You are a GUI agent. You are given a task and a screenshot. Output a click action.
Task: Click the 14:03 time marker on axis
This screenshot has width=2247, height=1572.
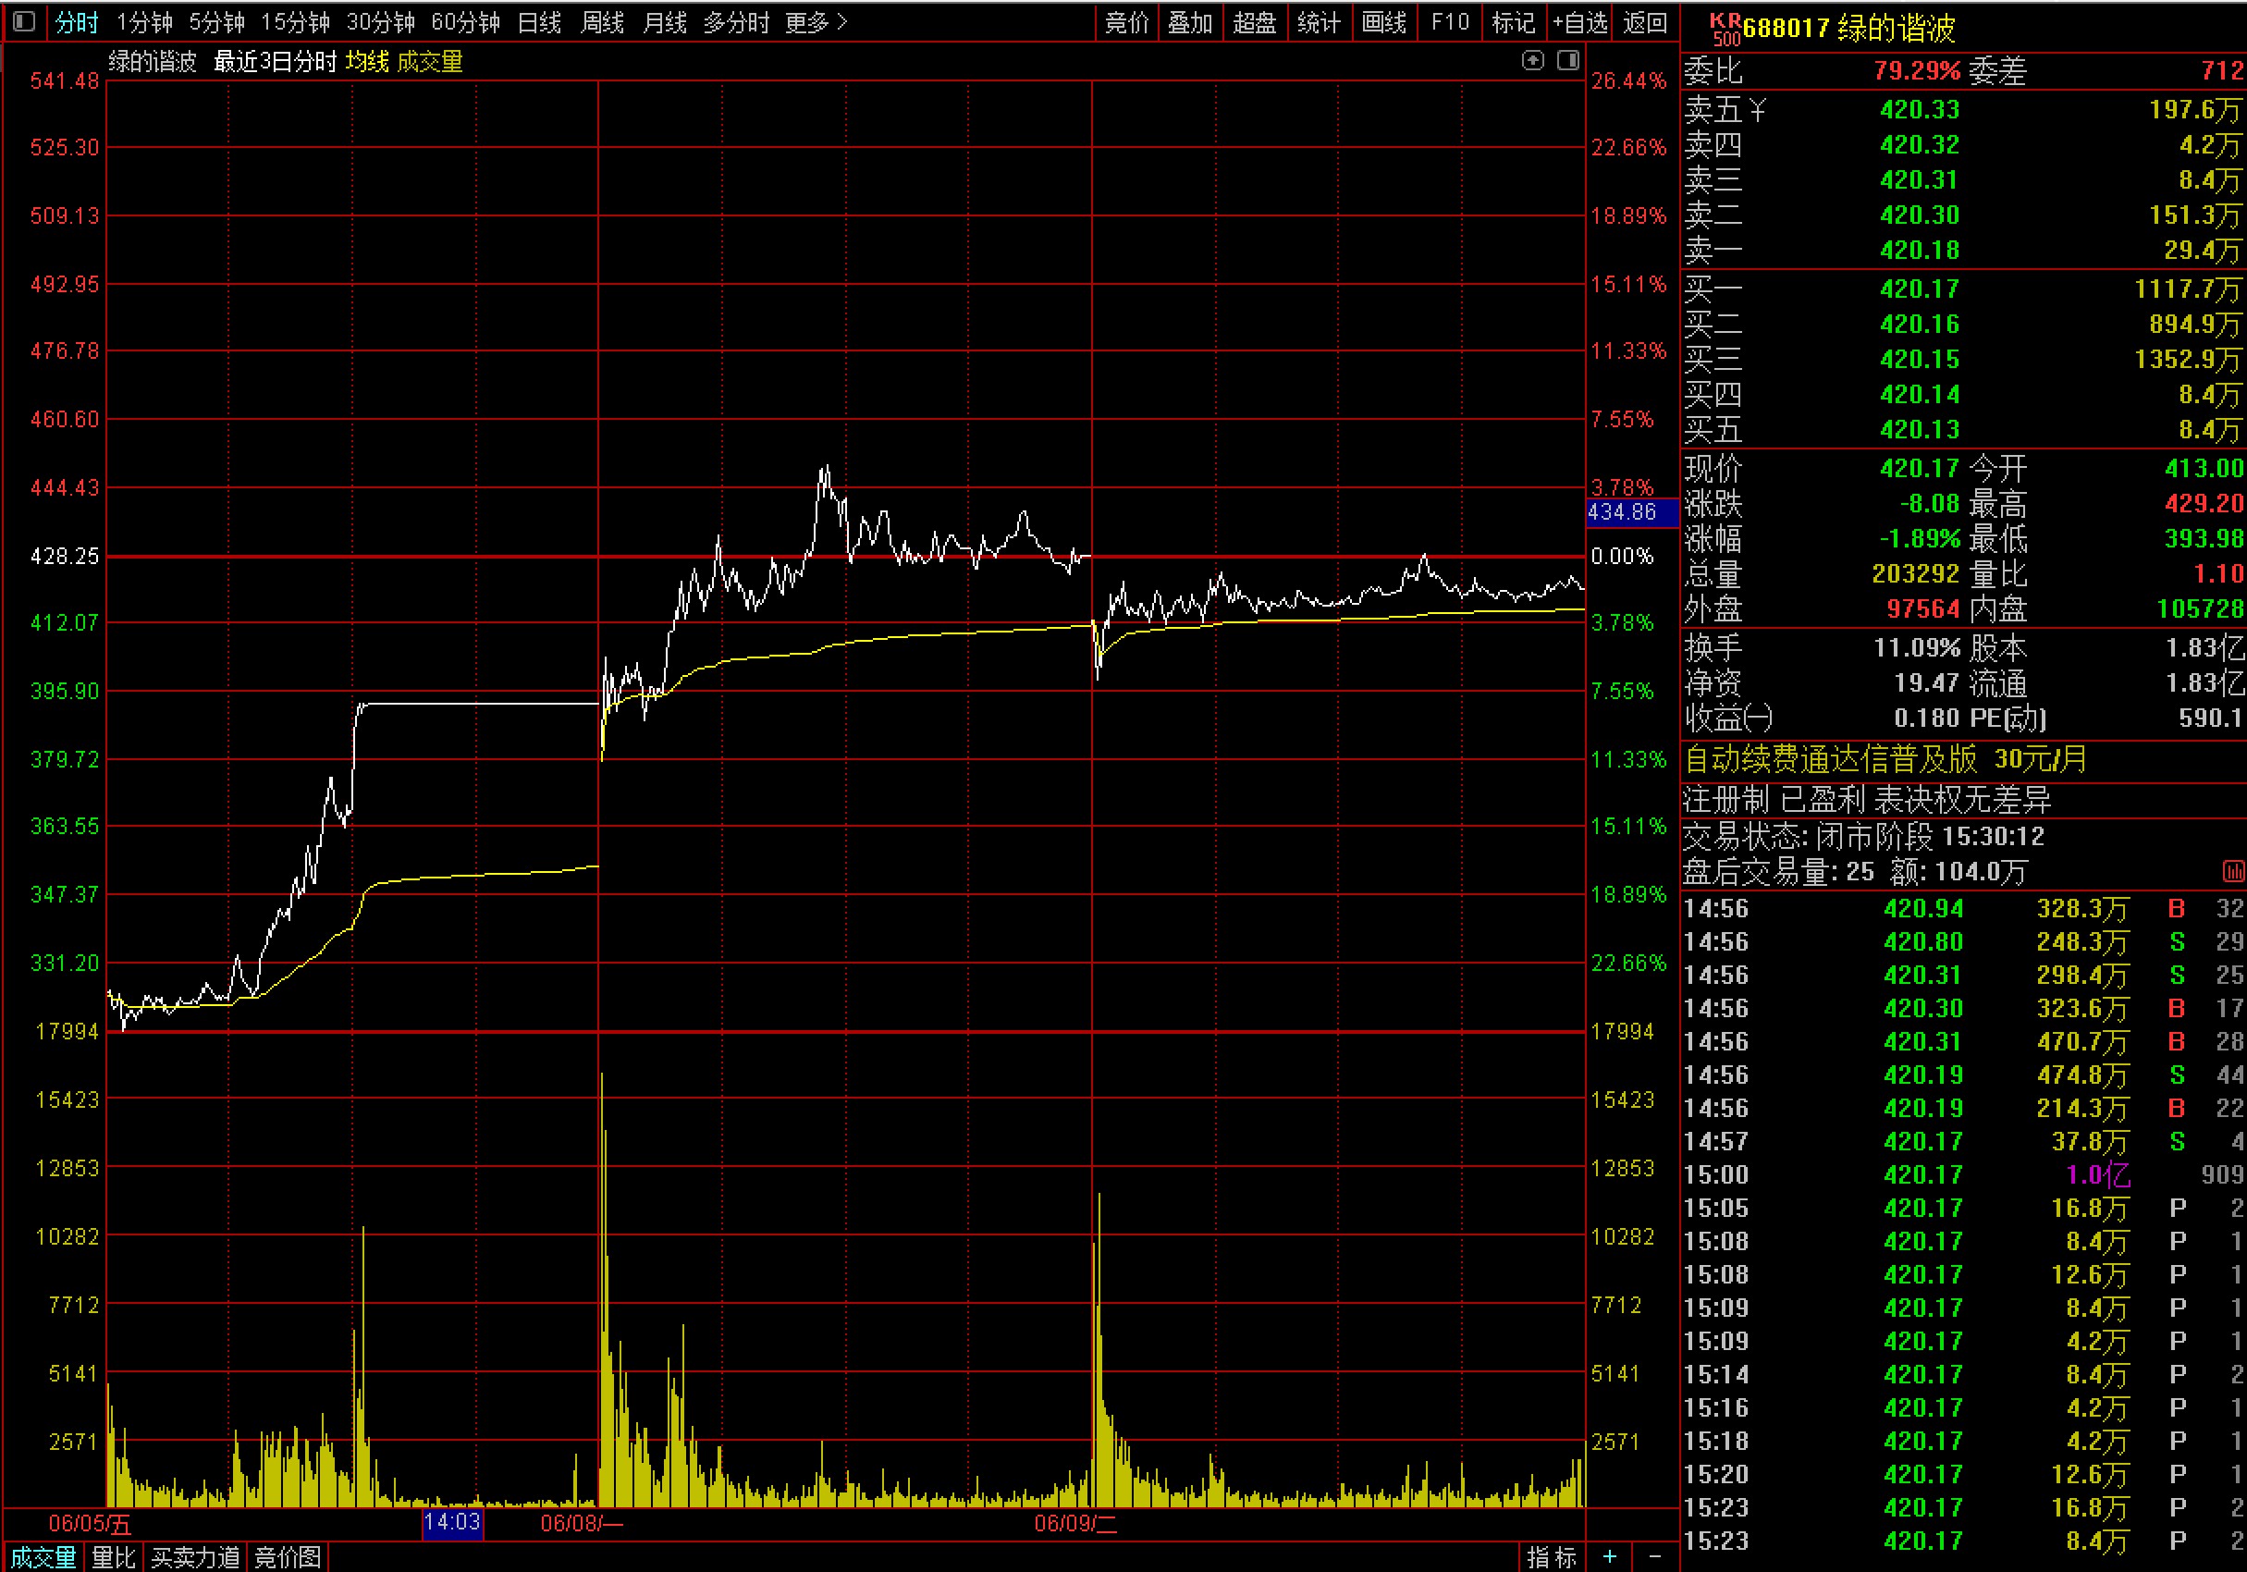(x=452, y=1522)
